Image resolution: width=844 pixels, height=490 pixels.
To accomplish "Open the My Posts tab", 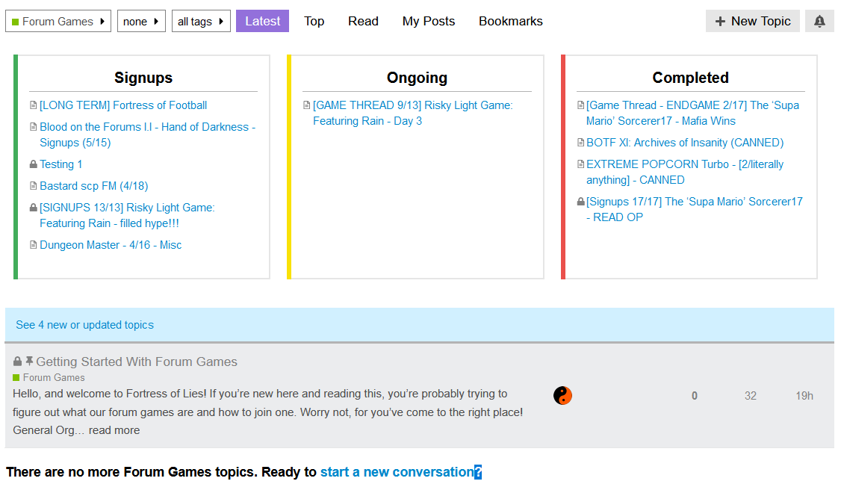I will point(429,21).
